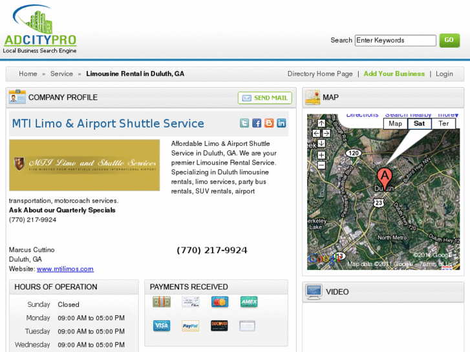Share listing on Facebook icon

coord(257,123)
